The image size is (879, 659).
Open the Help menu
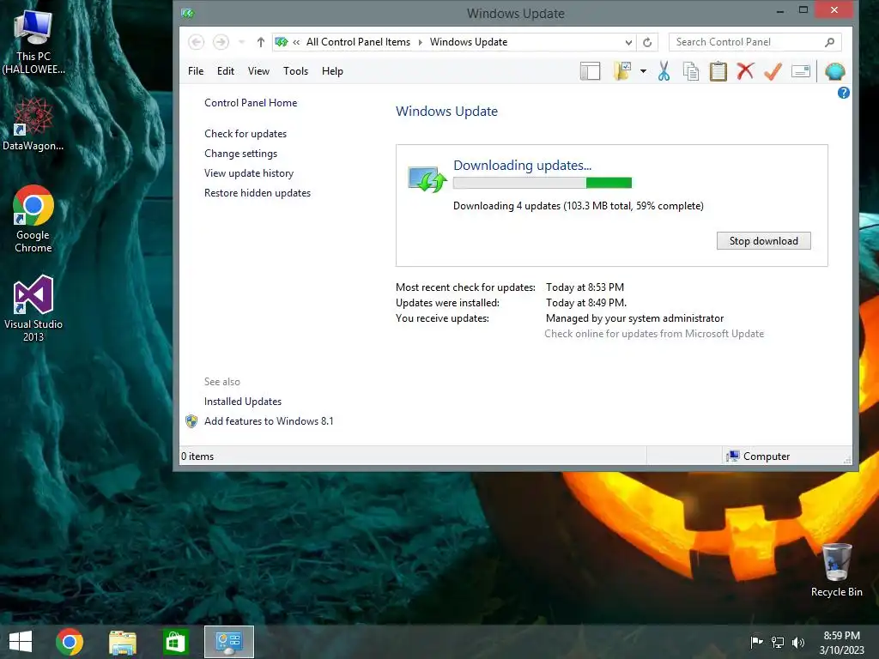click(x=332, y=71)
